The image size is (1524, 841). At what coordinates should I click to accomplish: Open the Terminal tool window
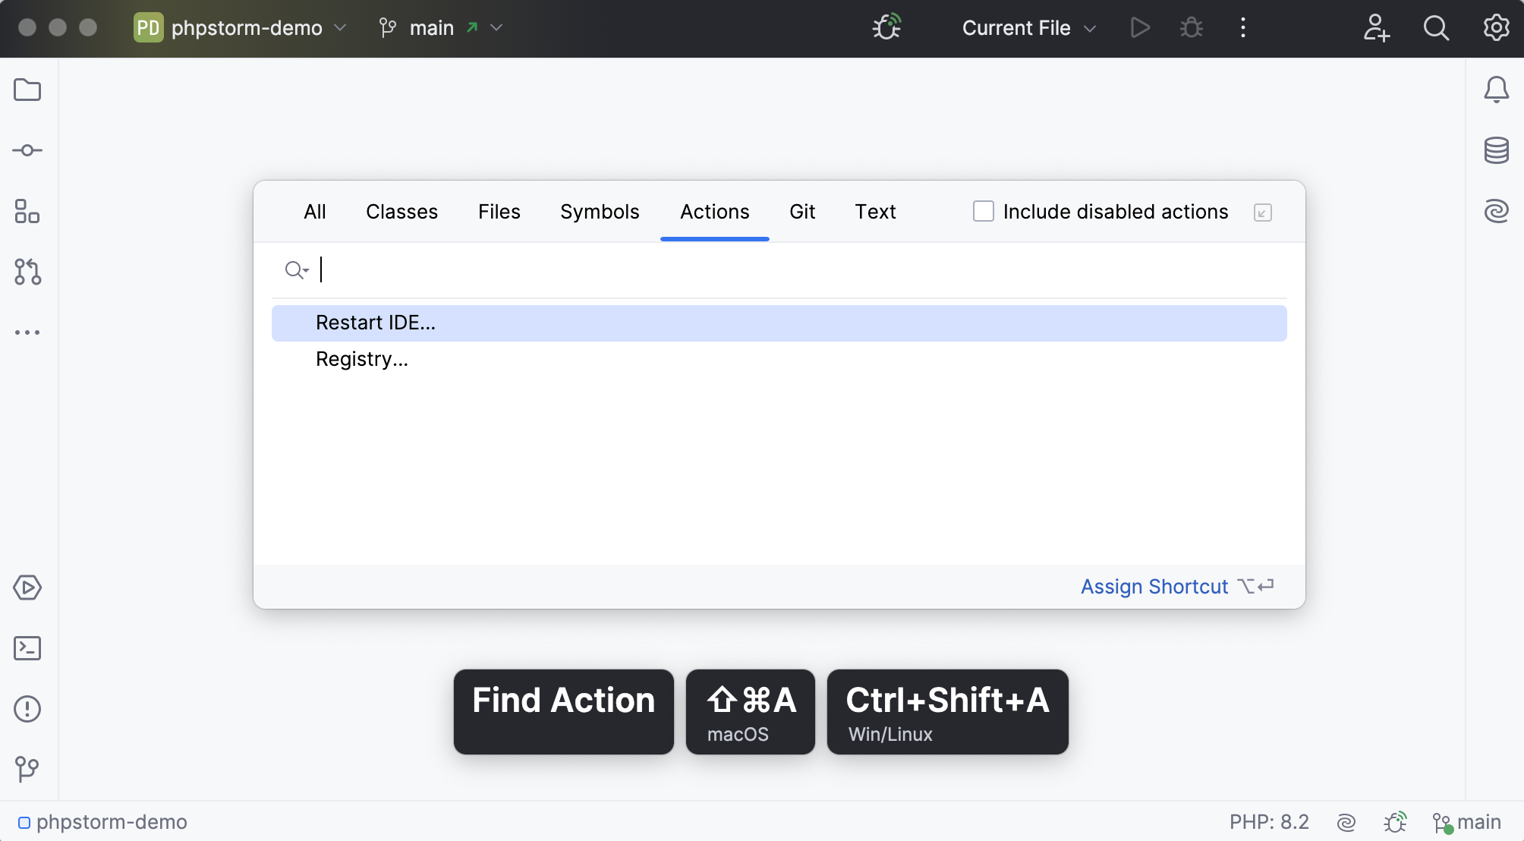tap(27, 648)
